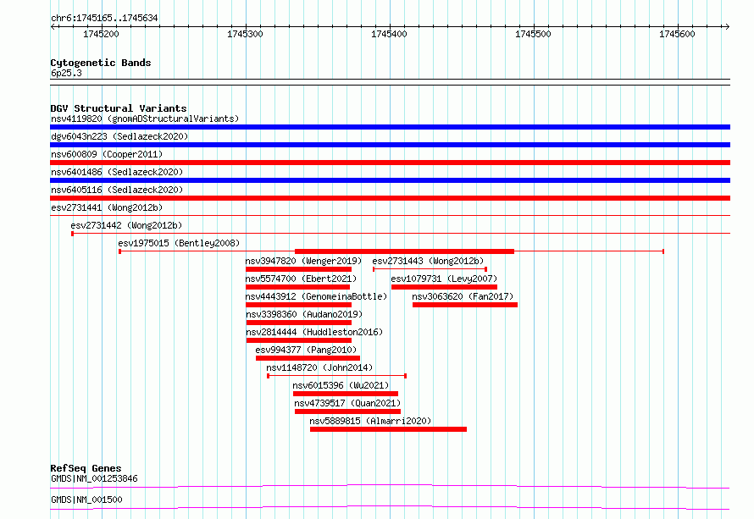Image resolution: width=754 pixels, height=519 pixels.
Task: Open nsv5889815 (Almarri2020) variant
Action: pos(370,421)
